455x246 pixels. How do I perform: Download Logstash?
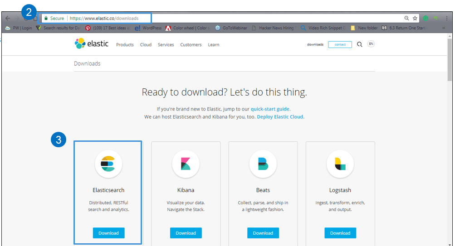340,233
